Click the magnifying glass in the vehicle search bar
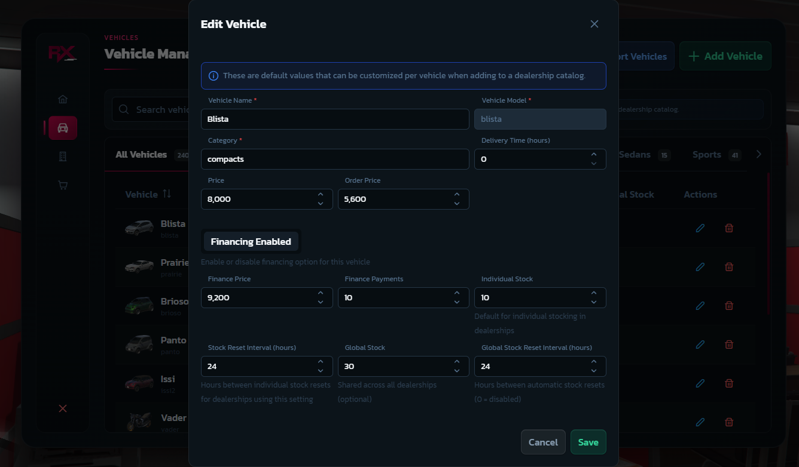The height and width of the screenshot is (467, 799). coord(124,109)
